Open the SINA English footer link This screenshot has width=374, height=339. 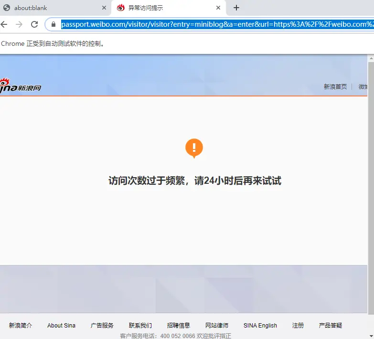pyautogui.click(x=260, y=326)
